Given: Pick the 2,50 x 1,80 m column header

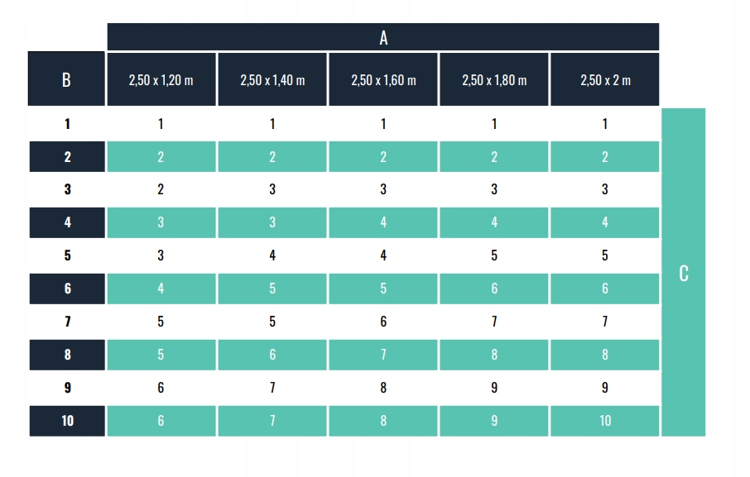Looking at the screenshot, I should click(x=494, y=80).
